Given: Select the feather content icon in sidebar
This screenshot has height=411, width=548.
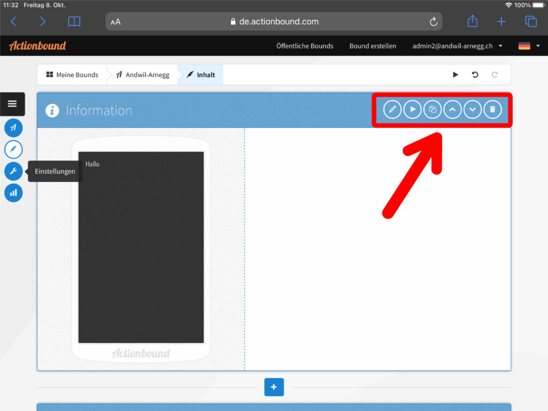Looking at the screenshot, I should 13,149.
